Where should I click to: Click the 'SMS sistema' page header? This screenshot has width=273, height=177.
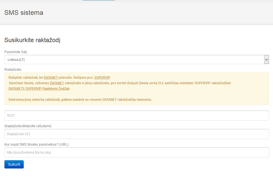click(24, 13)
